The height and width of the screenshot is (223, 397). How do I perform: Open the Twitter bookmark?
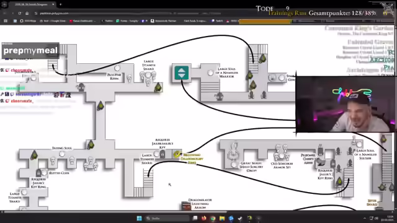coord(107,21)
